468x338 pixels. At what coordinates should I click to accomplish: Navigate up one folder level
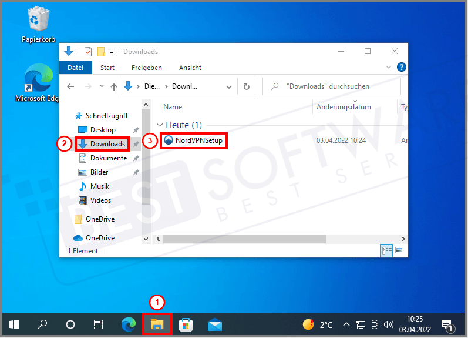point(114,86)
